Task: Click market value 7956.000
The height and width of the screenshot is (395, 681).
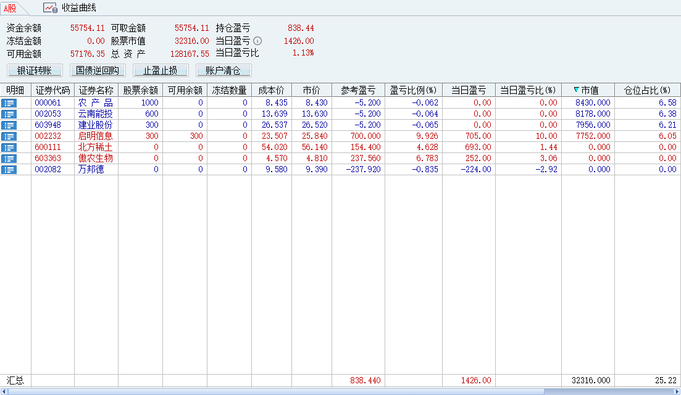Action: tap(593, 125)
